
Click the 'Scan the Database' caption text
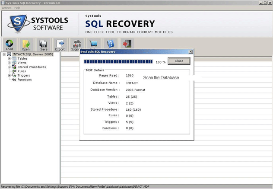click(161, 77)
